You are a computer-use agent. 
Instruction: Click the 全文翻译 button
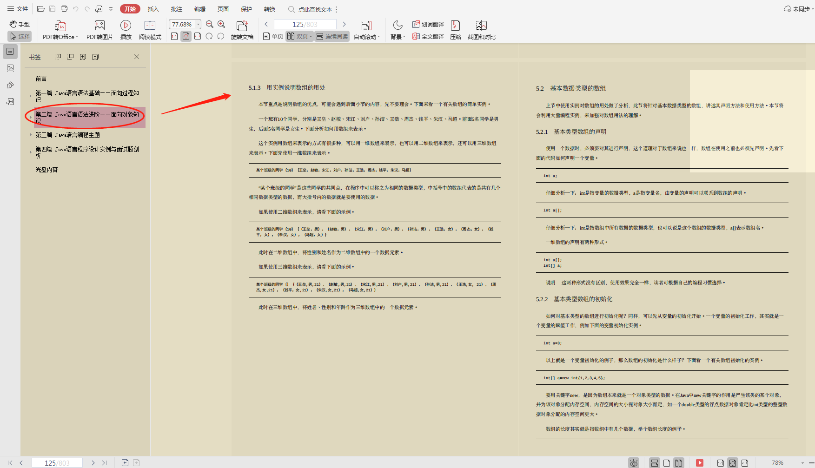coord(428,36)
